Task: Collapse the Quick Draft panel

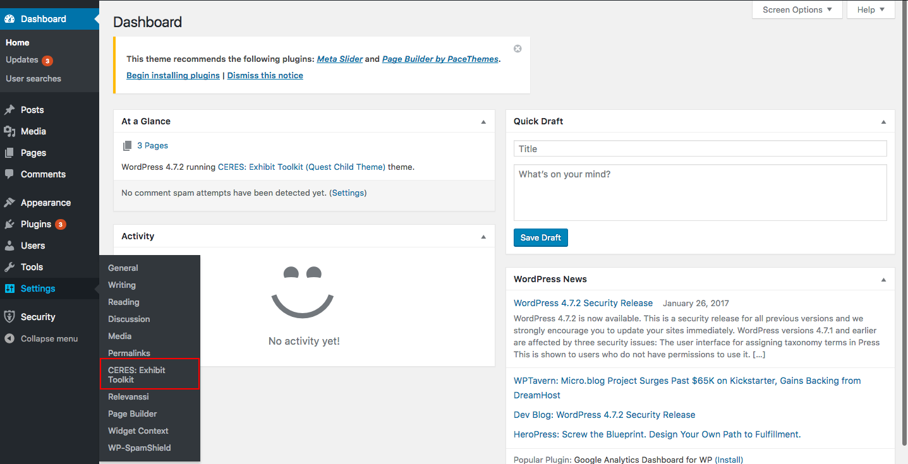Action: (883, 122)
